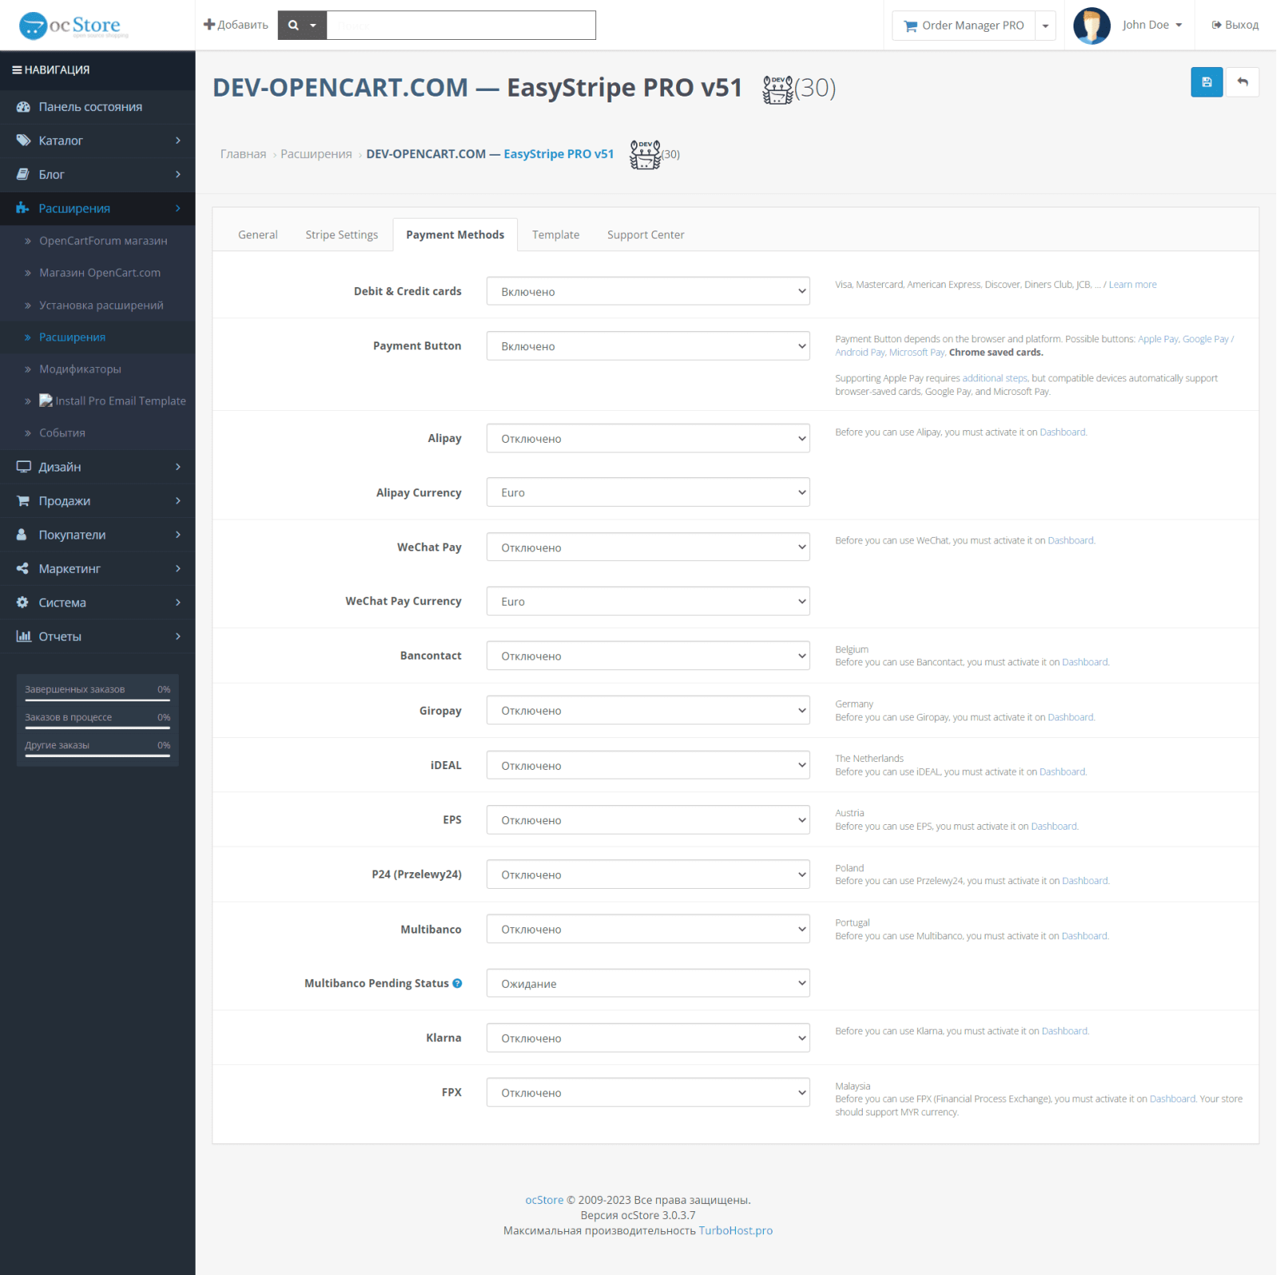This screenshot has width=1277, height=1275.
Task: Open the Debit & Credit cards dropdown
Action: [x=648, y=291]
